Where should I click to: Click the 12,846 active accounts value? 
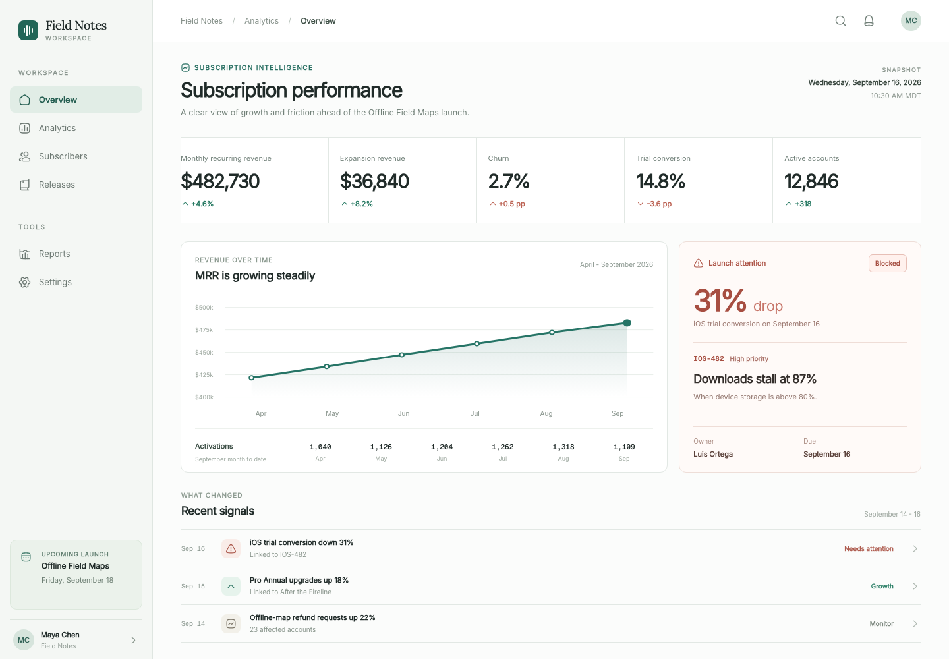(x=811, y=181)
